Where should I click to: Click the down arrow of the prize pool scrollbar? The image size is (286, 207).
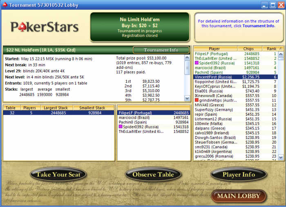[187, 99]
